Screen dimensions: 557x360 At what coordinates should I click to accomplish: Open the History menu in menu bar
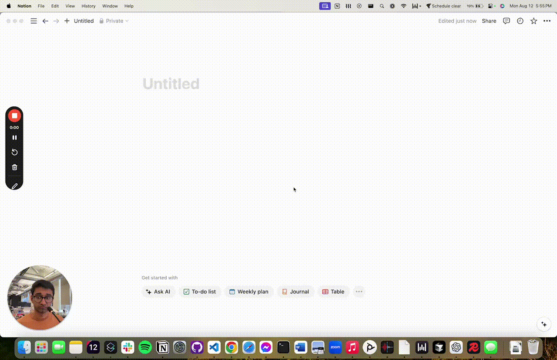[x=88, y=6]
